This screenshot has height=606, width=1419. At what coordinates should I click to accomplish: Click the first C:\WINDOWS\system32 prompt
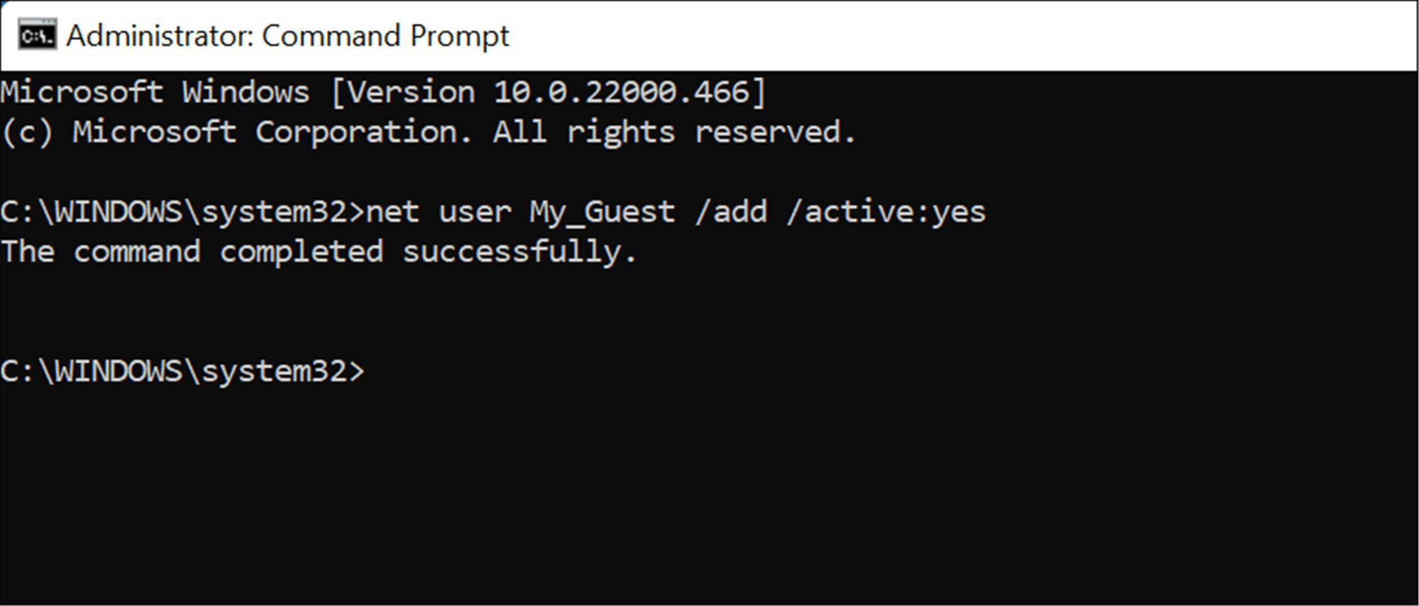point(181,210)
